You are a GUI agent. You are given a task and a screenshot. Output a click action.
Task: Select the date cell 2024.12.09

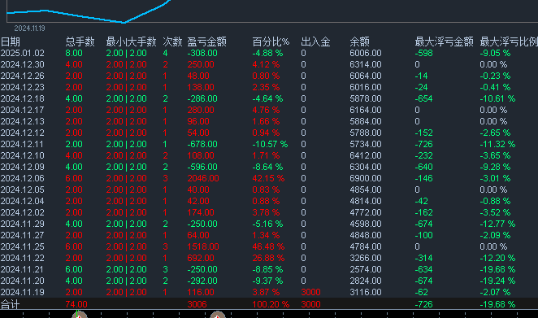point(23,167)
